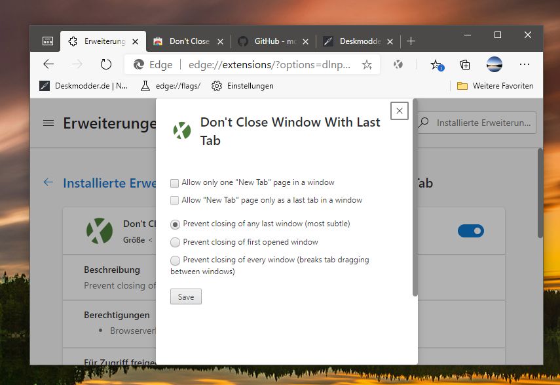This screenshot has width=560, height=385.
Task: Click the Edge logo in address bar
Action: point(138,65)
